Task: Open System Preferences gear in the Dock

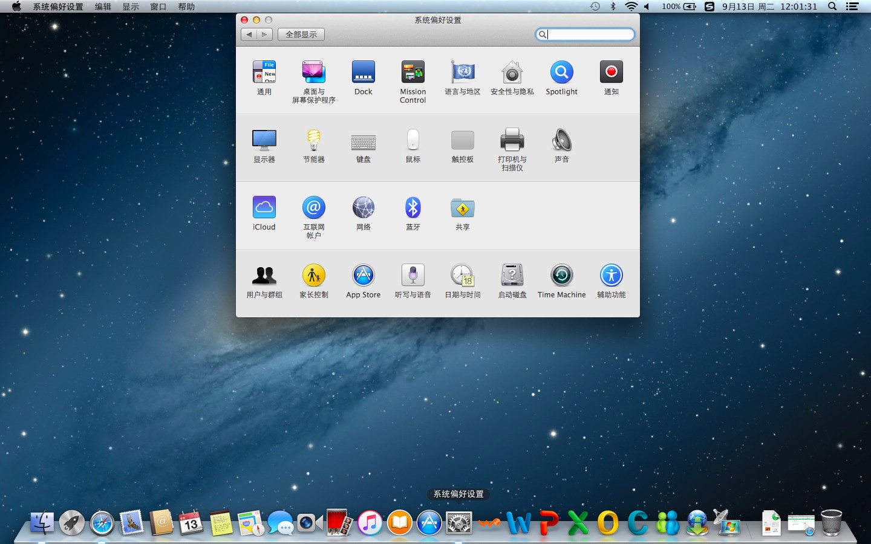Action: pyautogui.click(x=458, y=523)
